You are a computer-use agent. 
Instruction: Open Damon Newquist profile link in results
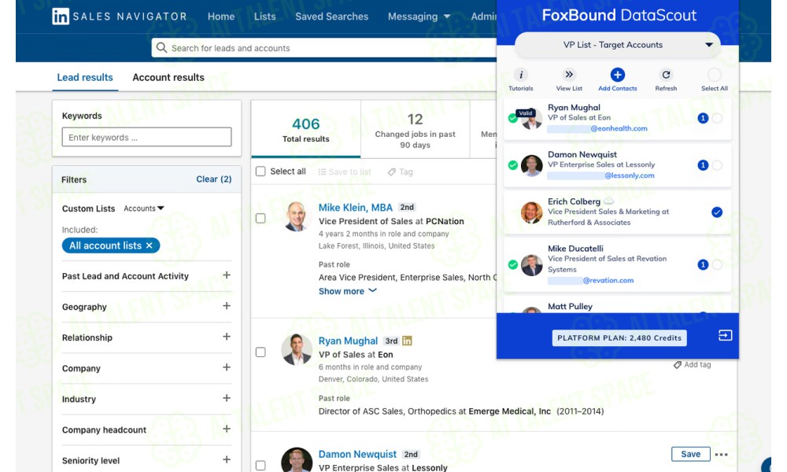pyautogui.click(x=357, y=454)
